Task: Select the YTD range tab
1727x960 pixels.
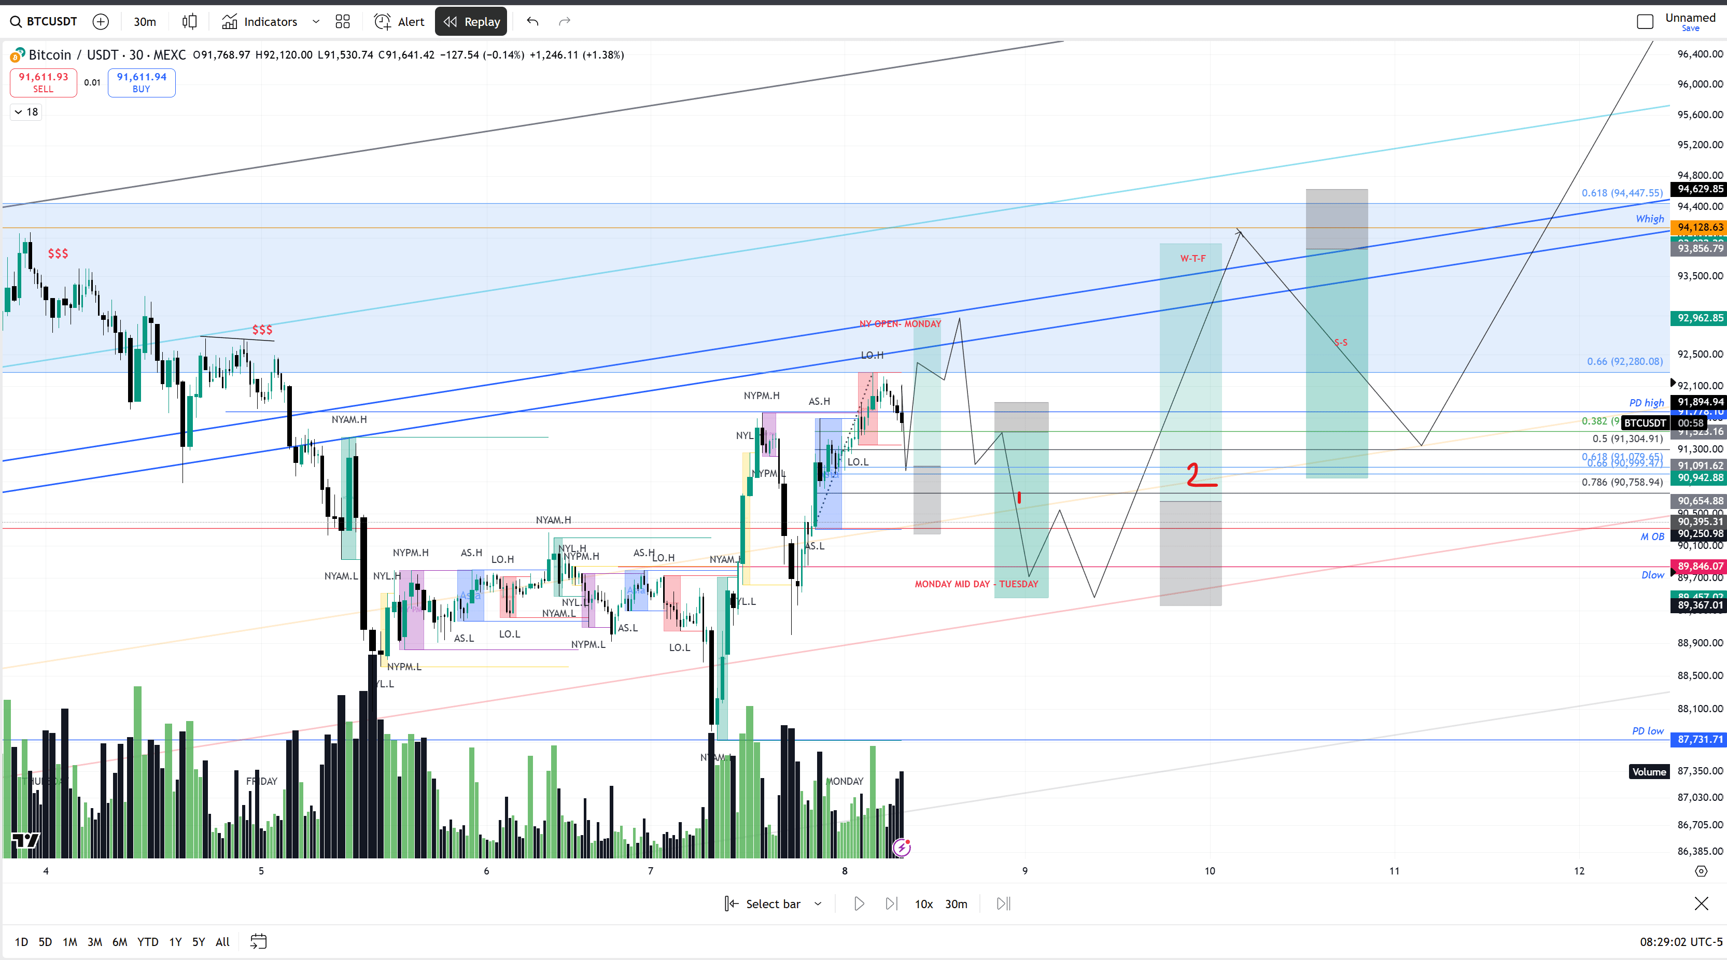Action: [147, 941]
